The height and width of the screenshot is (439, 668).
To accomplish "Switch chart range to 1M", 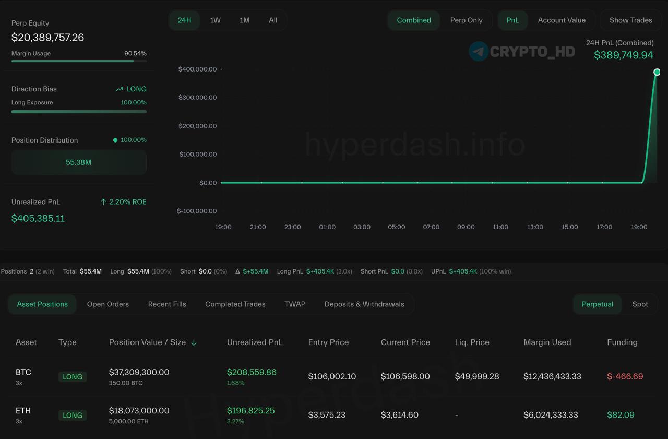I will point(244,20).
